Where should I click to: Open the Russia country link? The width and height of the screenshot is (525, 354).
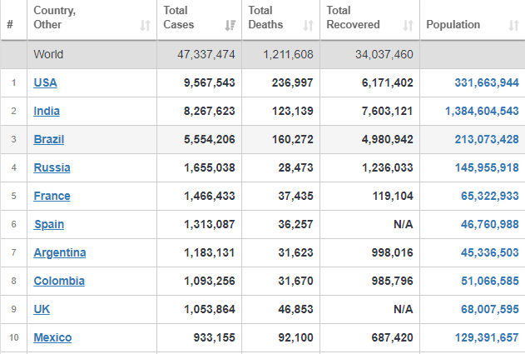pos(52,167)
